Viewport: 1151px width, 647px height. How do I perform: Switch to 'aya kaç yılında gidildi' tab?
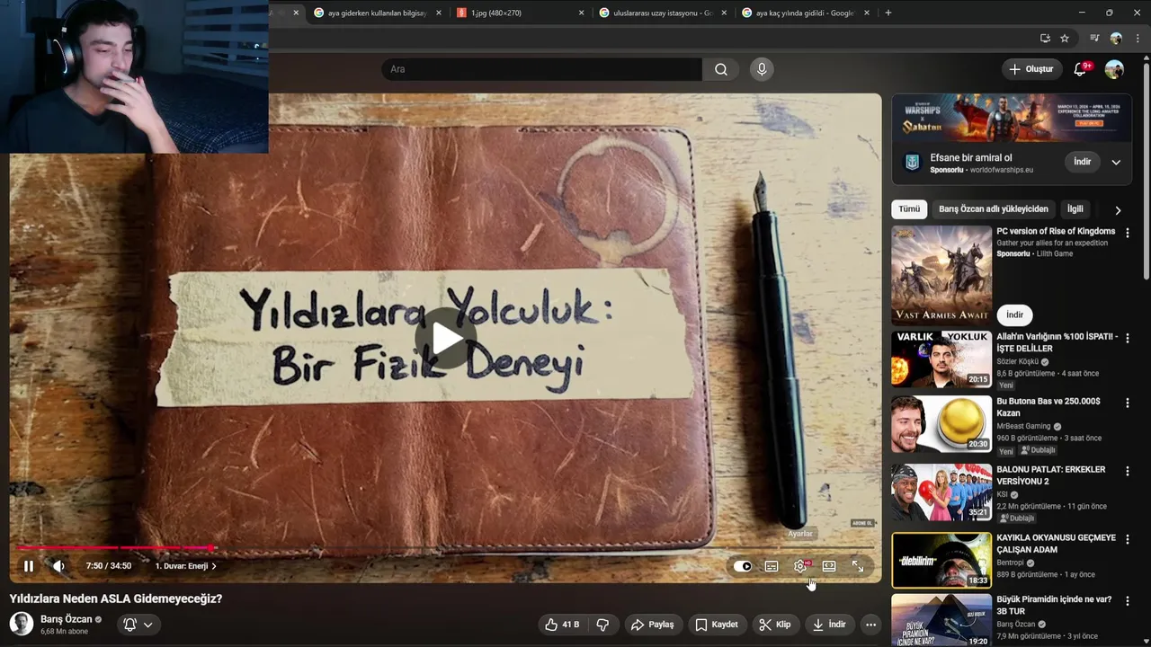point(805,13)
